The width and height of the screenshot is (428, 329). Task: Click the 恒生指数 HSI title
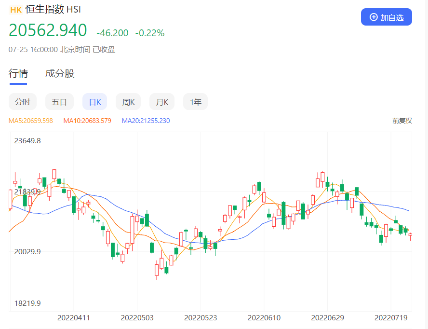[x=53, y=9]
